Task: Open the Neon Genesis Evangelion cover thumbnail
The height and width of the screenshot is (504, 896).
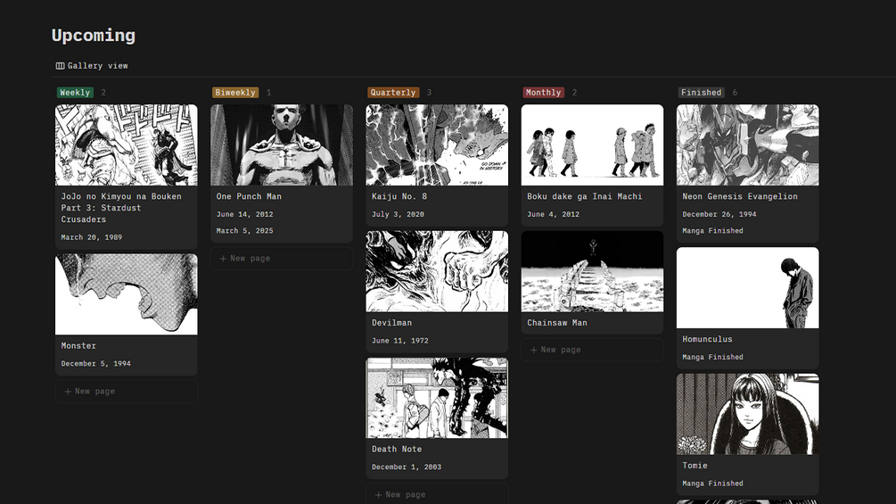Action: pyautogui.click(x=748, y=145)
